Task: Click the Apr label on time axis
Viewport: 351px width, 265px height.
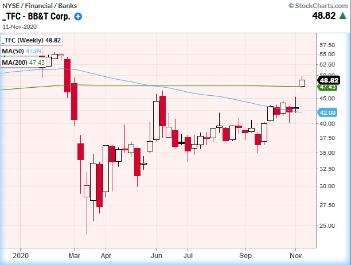Action: [105, 253]
